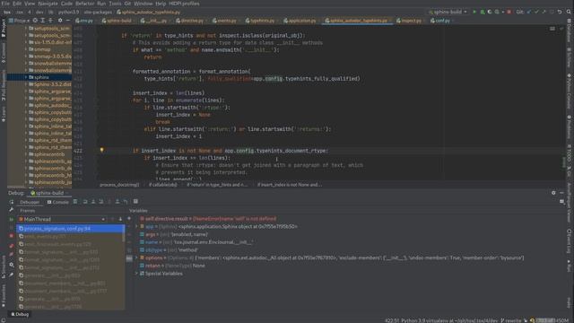The height and width of the screenshot is (323, 574).
Task: Click the red Stop button in toolbar
Action: click(509, 12)
